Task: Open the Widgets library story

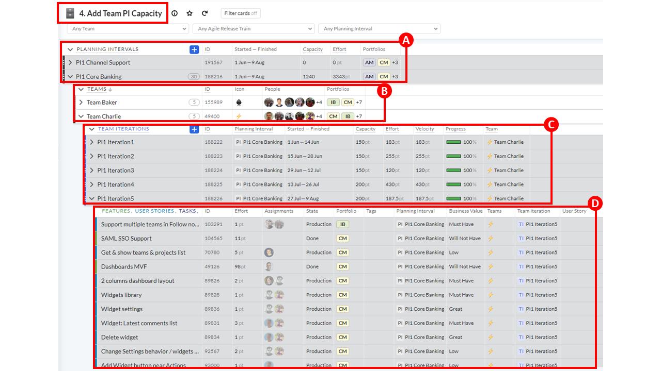Action: 121,295
